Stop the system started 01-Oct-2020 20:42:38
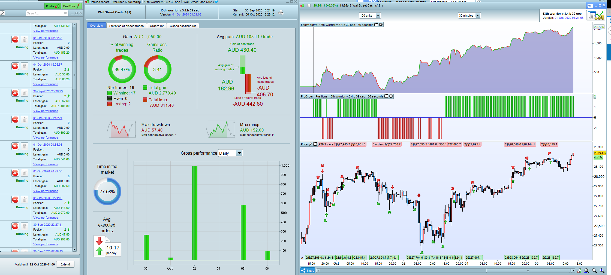Viewport: 611px width, 275px height. [x=15, y=173]
